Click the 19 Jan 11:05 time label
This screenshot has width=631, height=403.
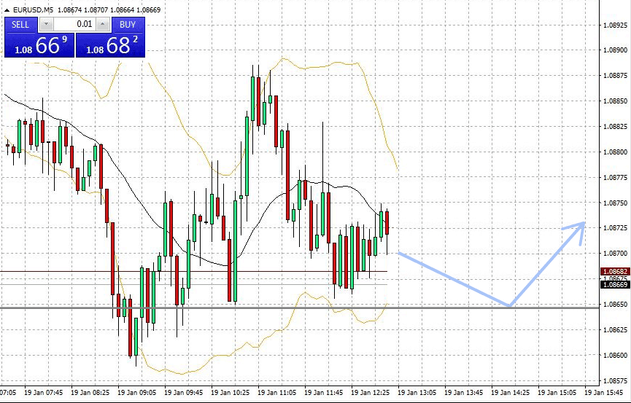pos(276,392)
